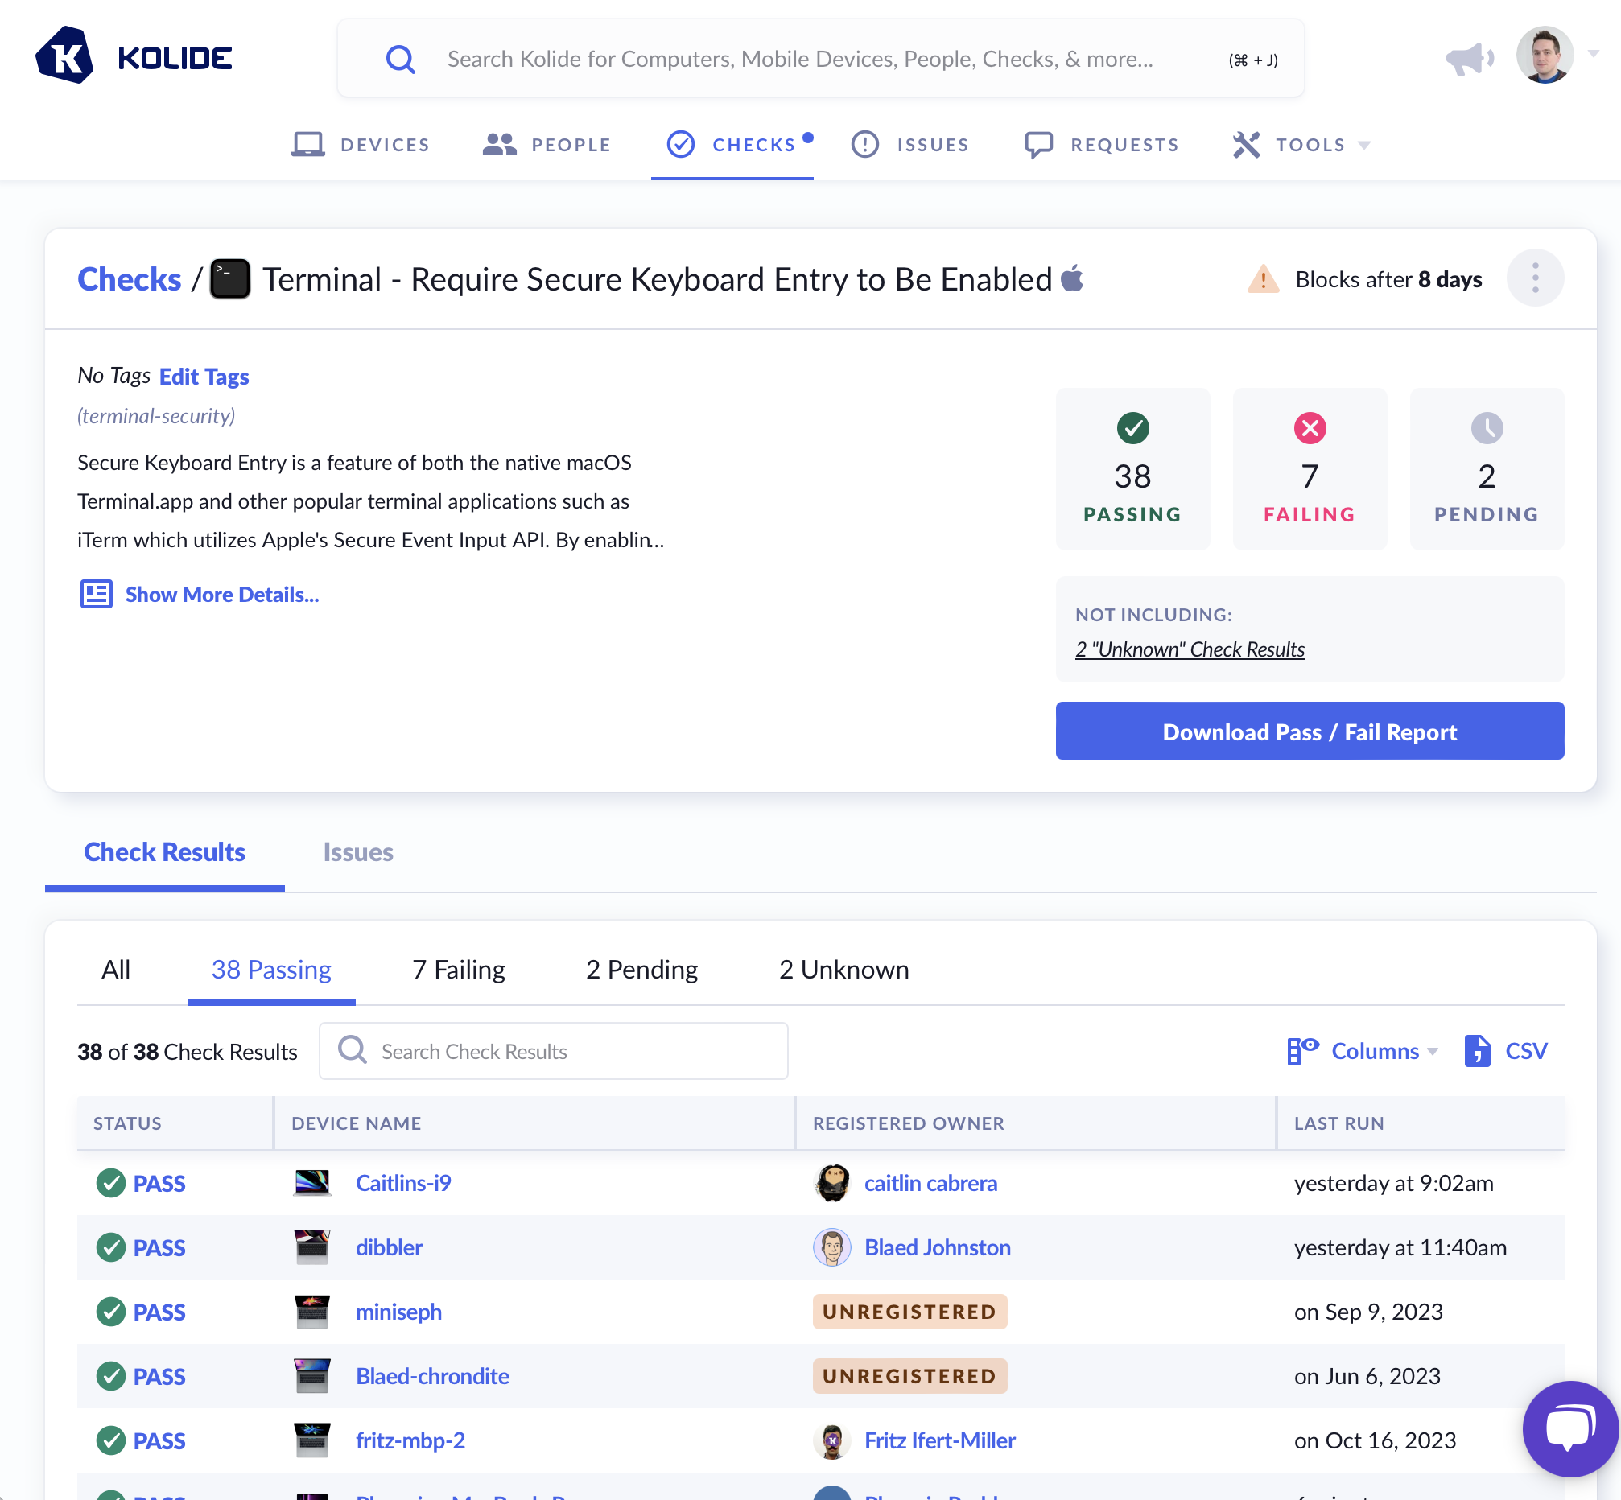Open the announcements megaphone icon

pos(1469,59)
